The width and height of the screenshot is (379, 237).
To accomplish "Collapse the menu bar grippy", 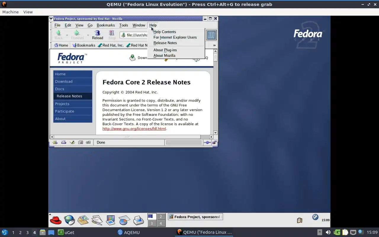I will coord(51,25).
